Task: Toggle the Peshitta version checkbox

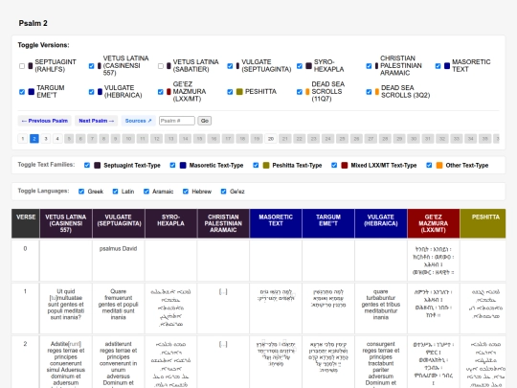Action: pyautogui.click(x=230, y=92)
